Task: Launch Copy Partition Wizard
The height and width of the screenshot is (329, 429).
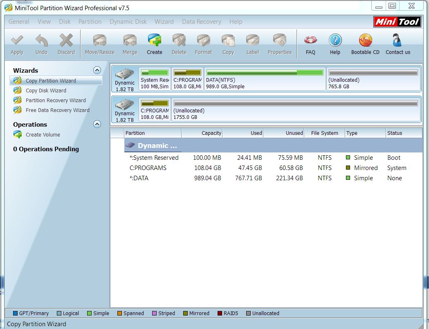Action: (56, 81)
